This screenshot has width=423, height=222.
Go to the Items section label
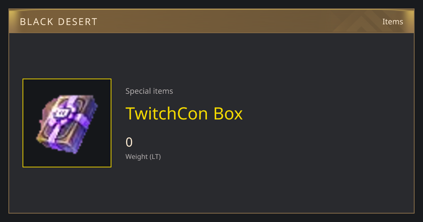coord(393,21)
